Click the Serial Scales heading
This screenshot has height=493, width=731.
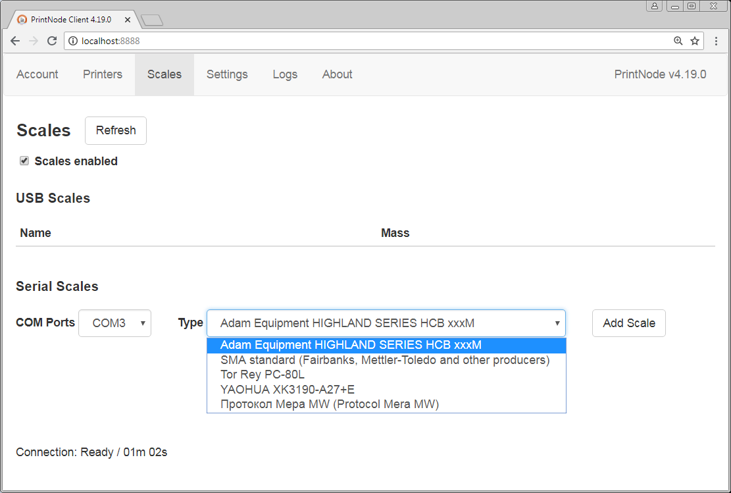pyautogui.click(x=57, y=286)
